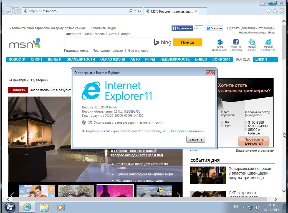Select the $1000-$4999 income option
Viewport: 288px width, 213px height.
pyautogui.click(x=246, y=126)
